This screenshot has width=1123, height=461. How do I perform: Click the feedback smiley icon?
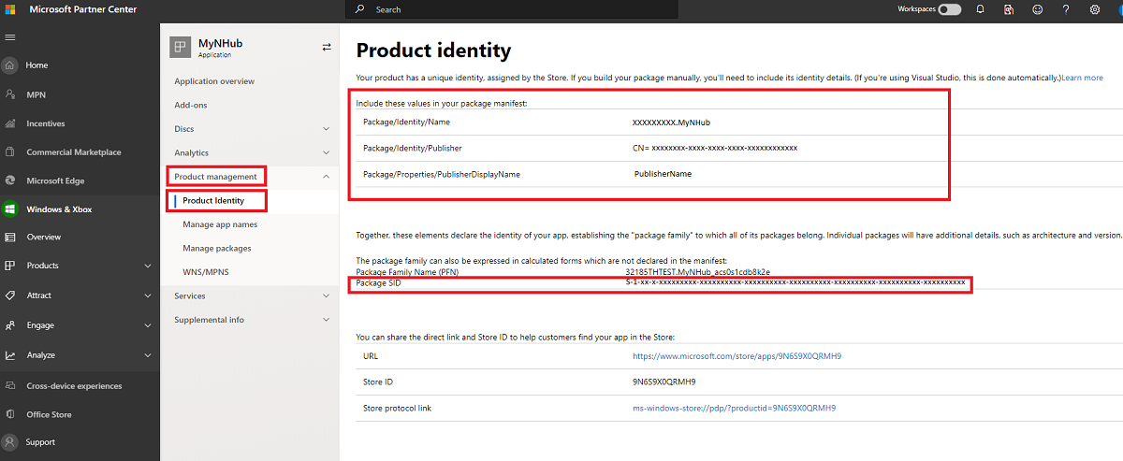[x=1037, y=9]
